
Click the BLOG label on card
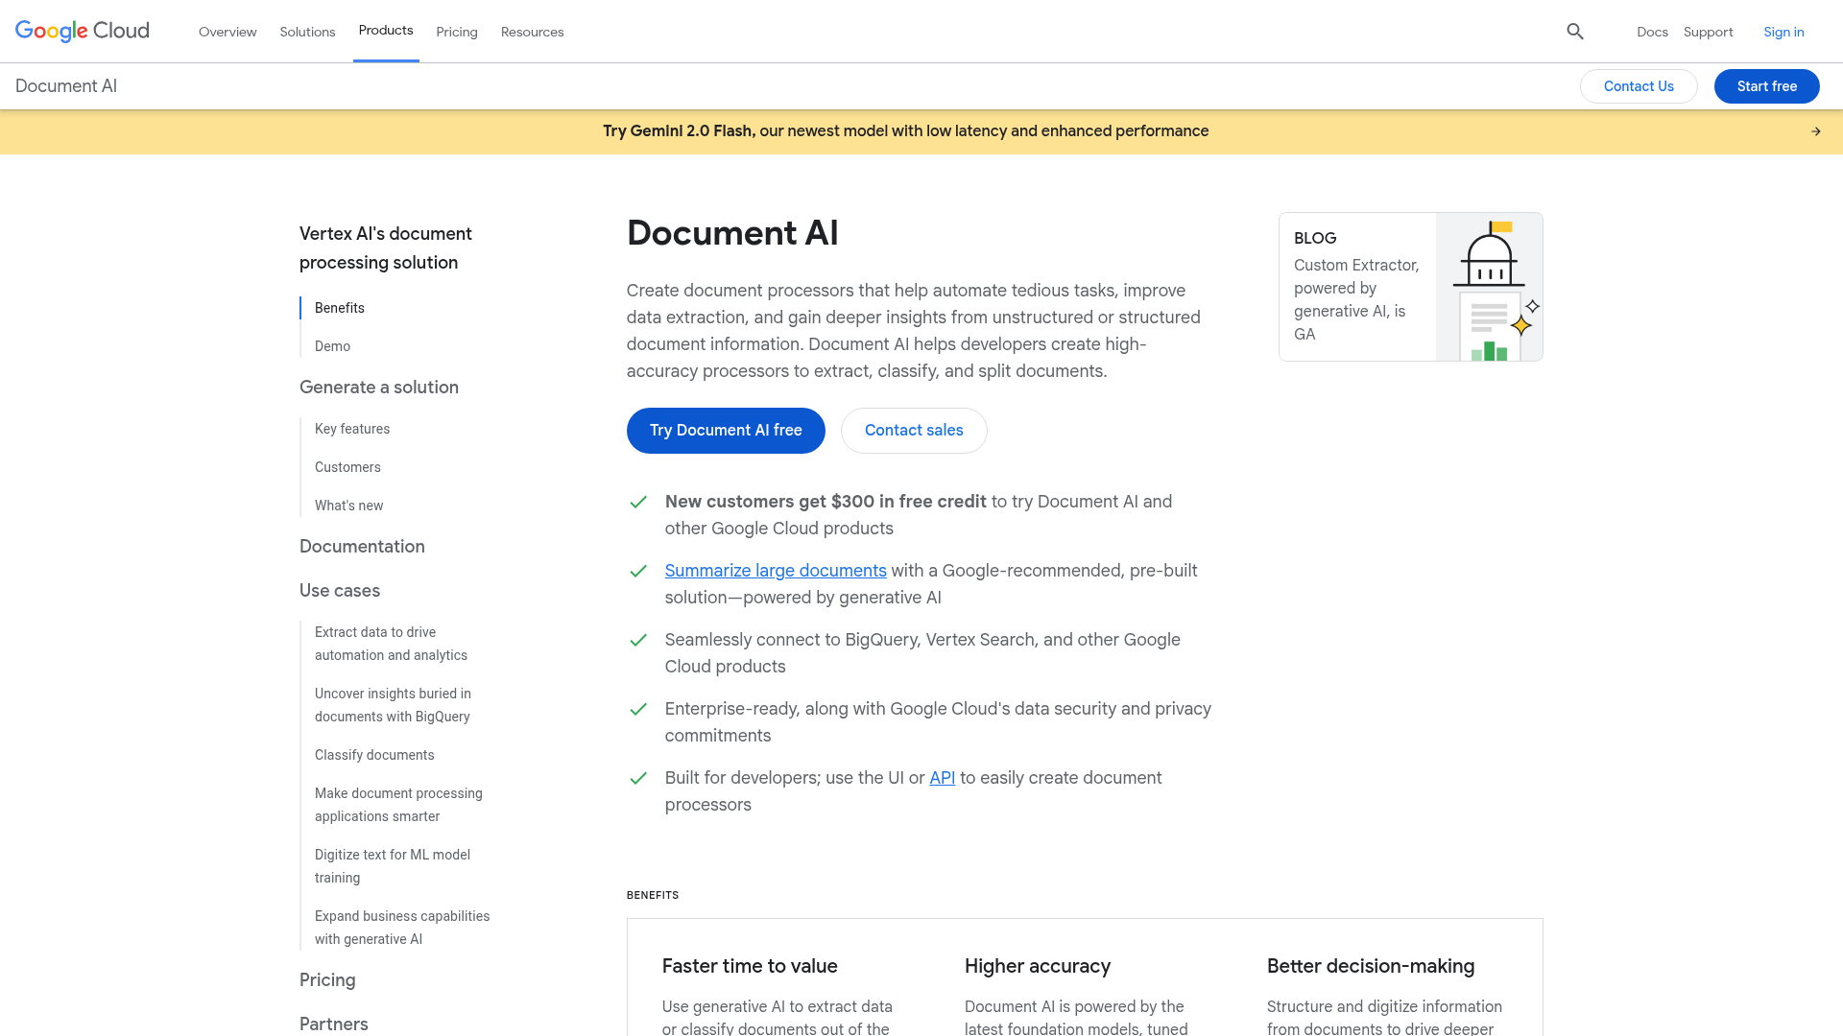click(1315, 238)
